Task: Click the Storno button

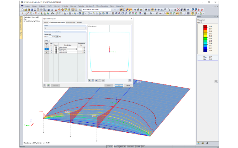Action: (128, 85)
